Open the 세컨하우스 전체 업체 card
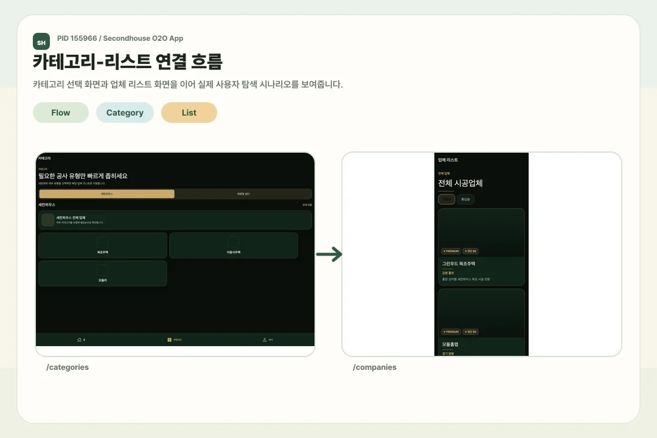Viewport: 657px width, 438px height. point(175,220)
